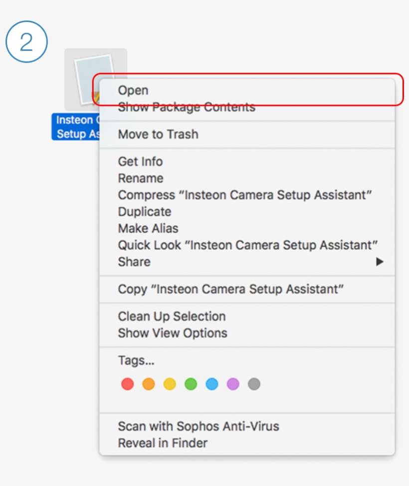
Task: Apply the red color tag
Action: pos(128,384)
